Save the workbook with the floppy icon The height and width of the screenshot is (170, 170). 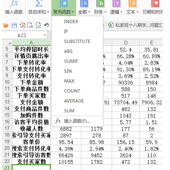point(14,25)
